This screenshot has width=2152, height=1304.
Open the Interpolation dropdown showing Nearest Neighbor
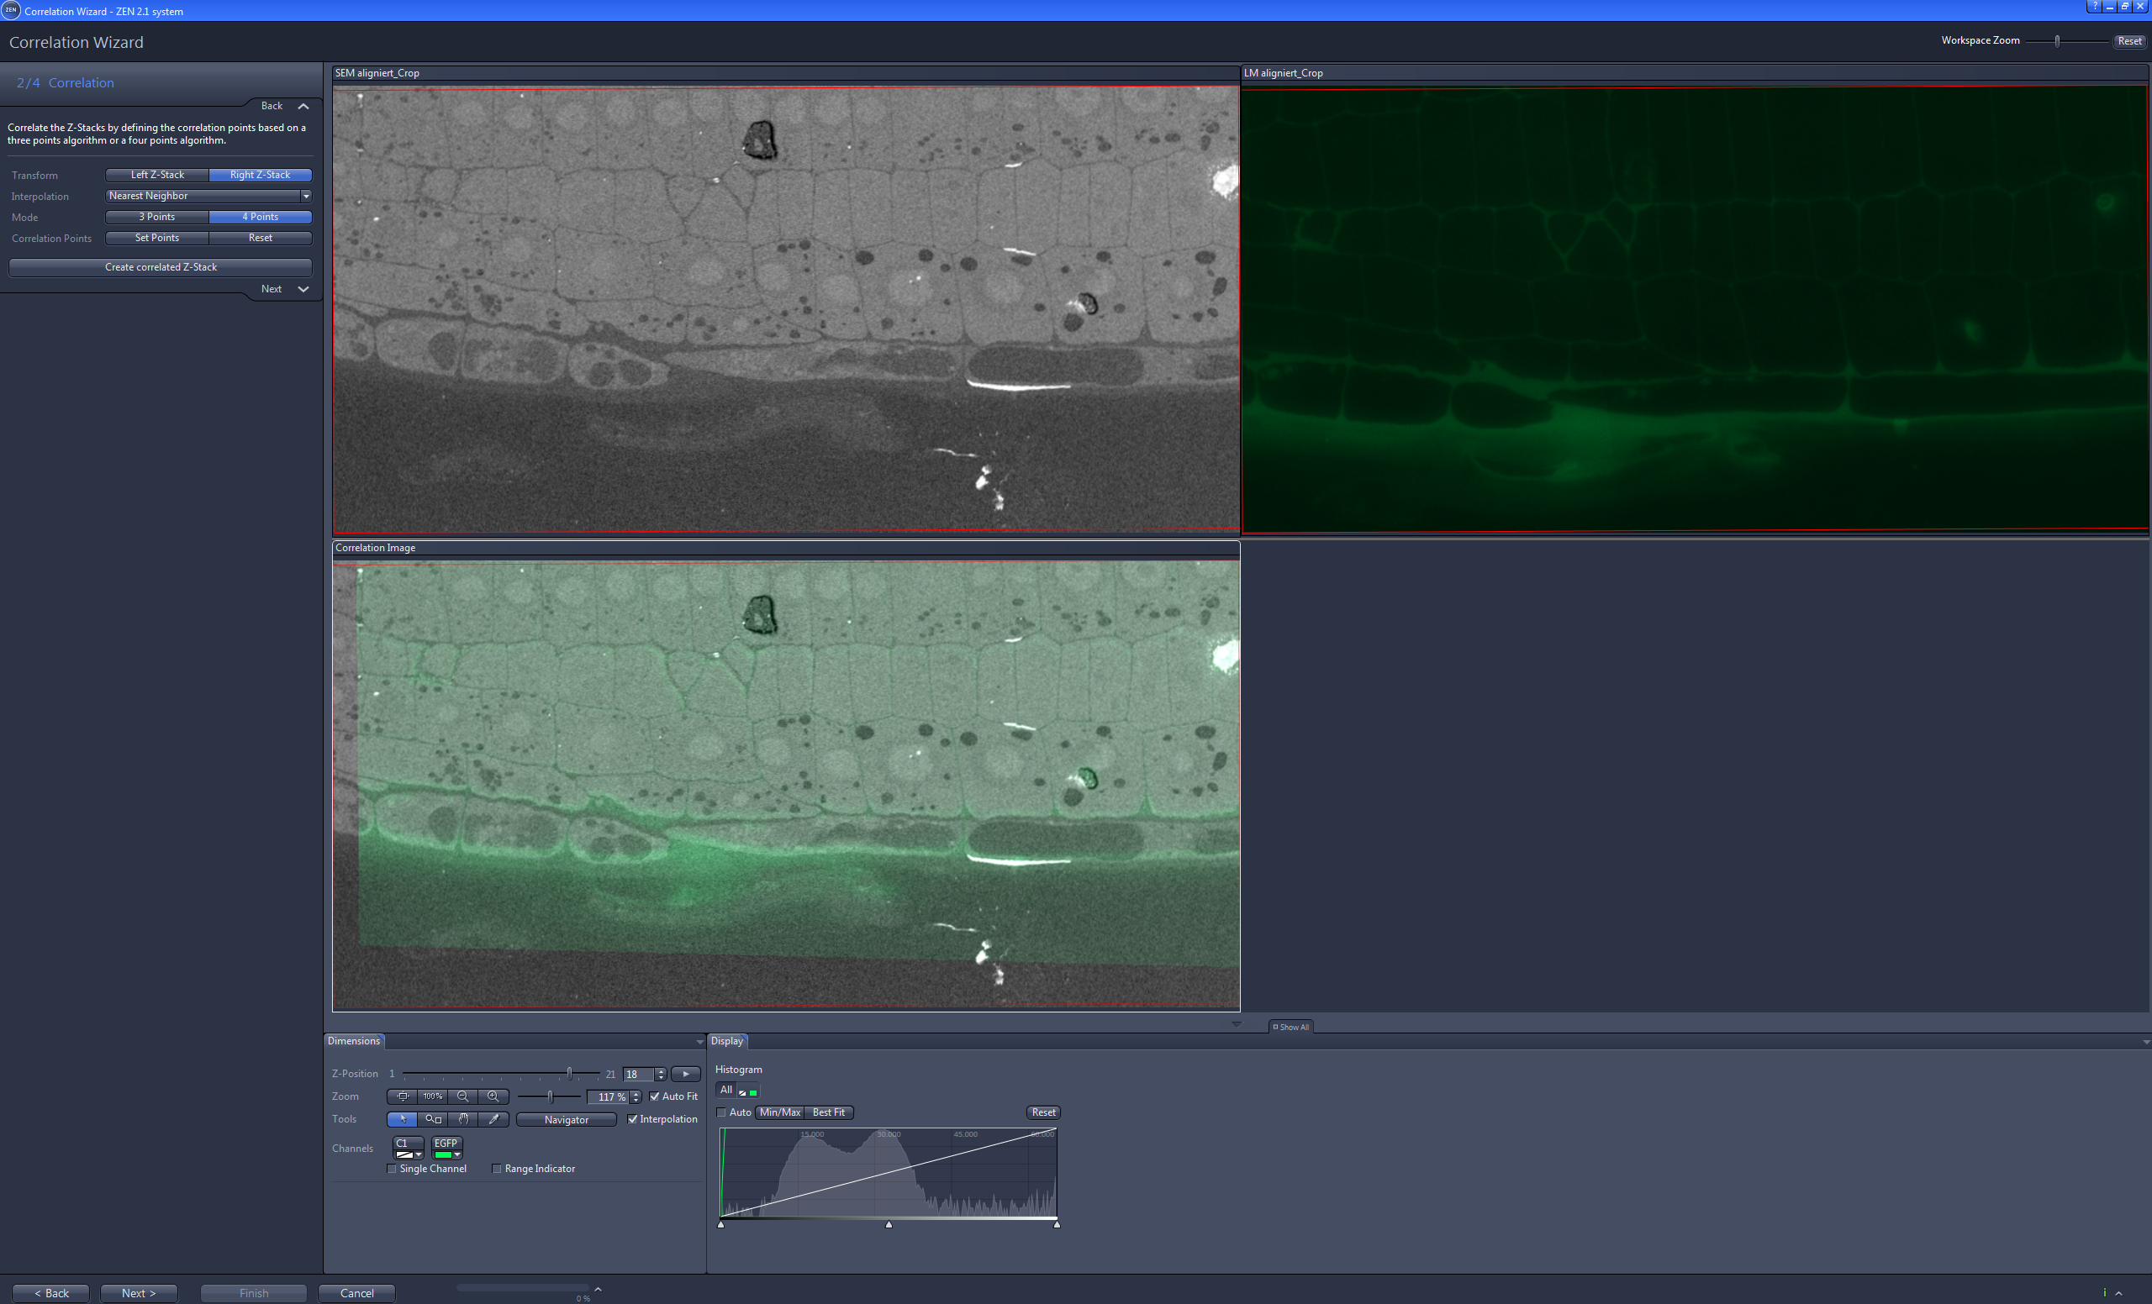pos(305,196)
